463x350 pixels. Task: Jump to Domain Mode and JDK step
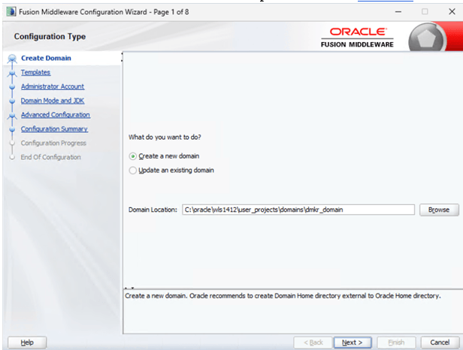[53, 101]
